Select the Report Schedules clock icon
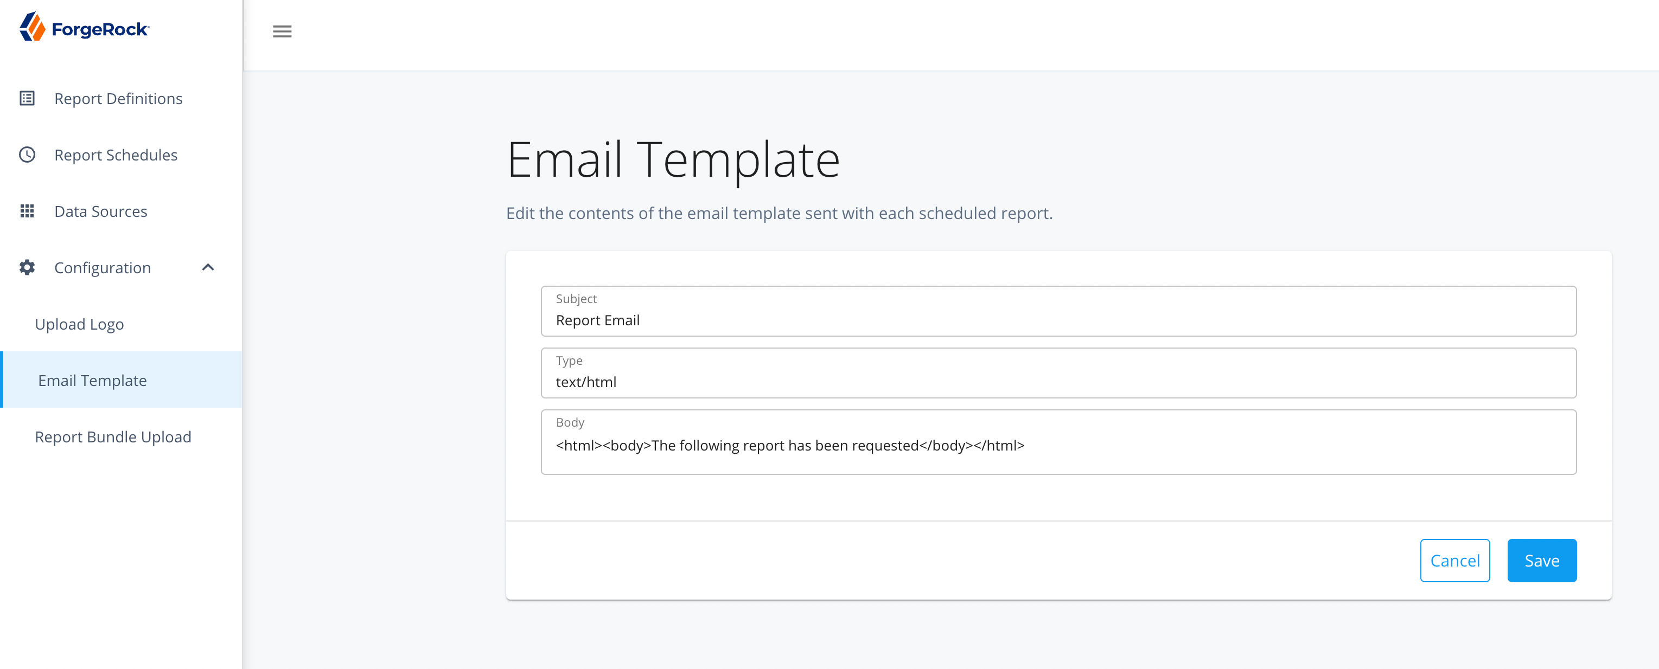 pyautogui.click(x=27, y=155)
